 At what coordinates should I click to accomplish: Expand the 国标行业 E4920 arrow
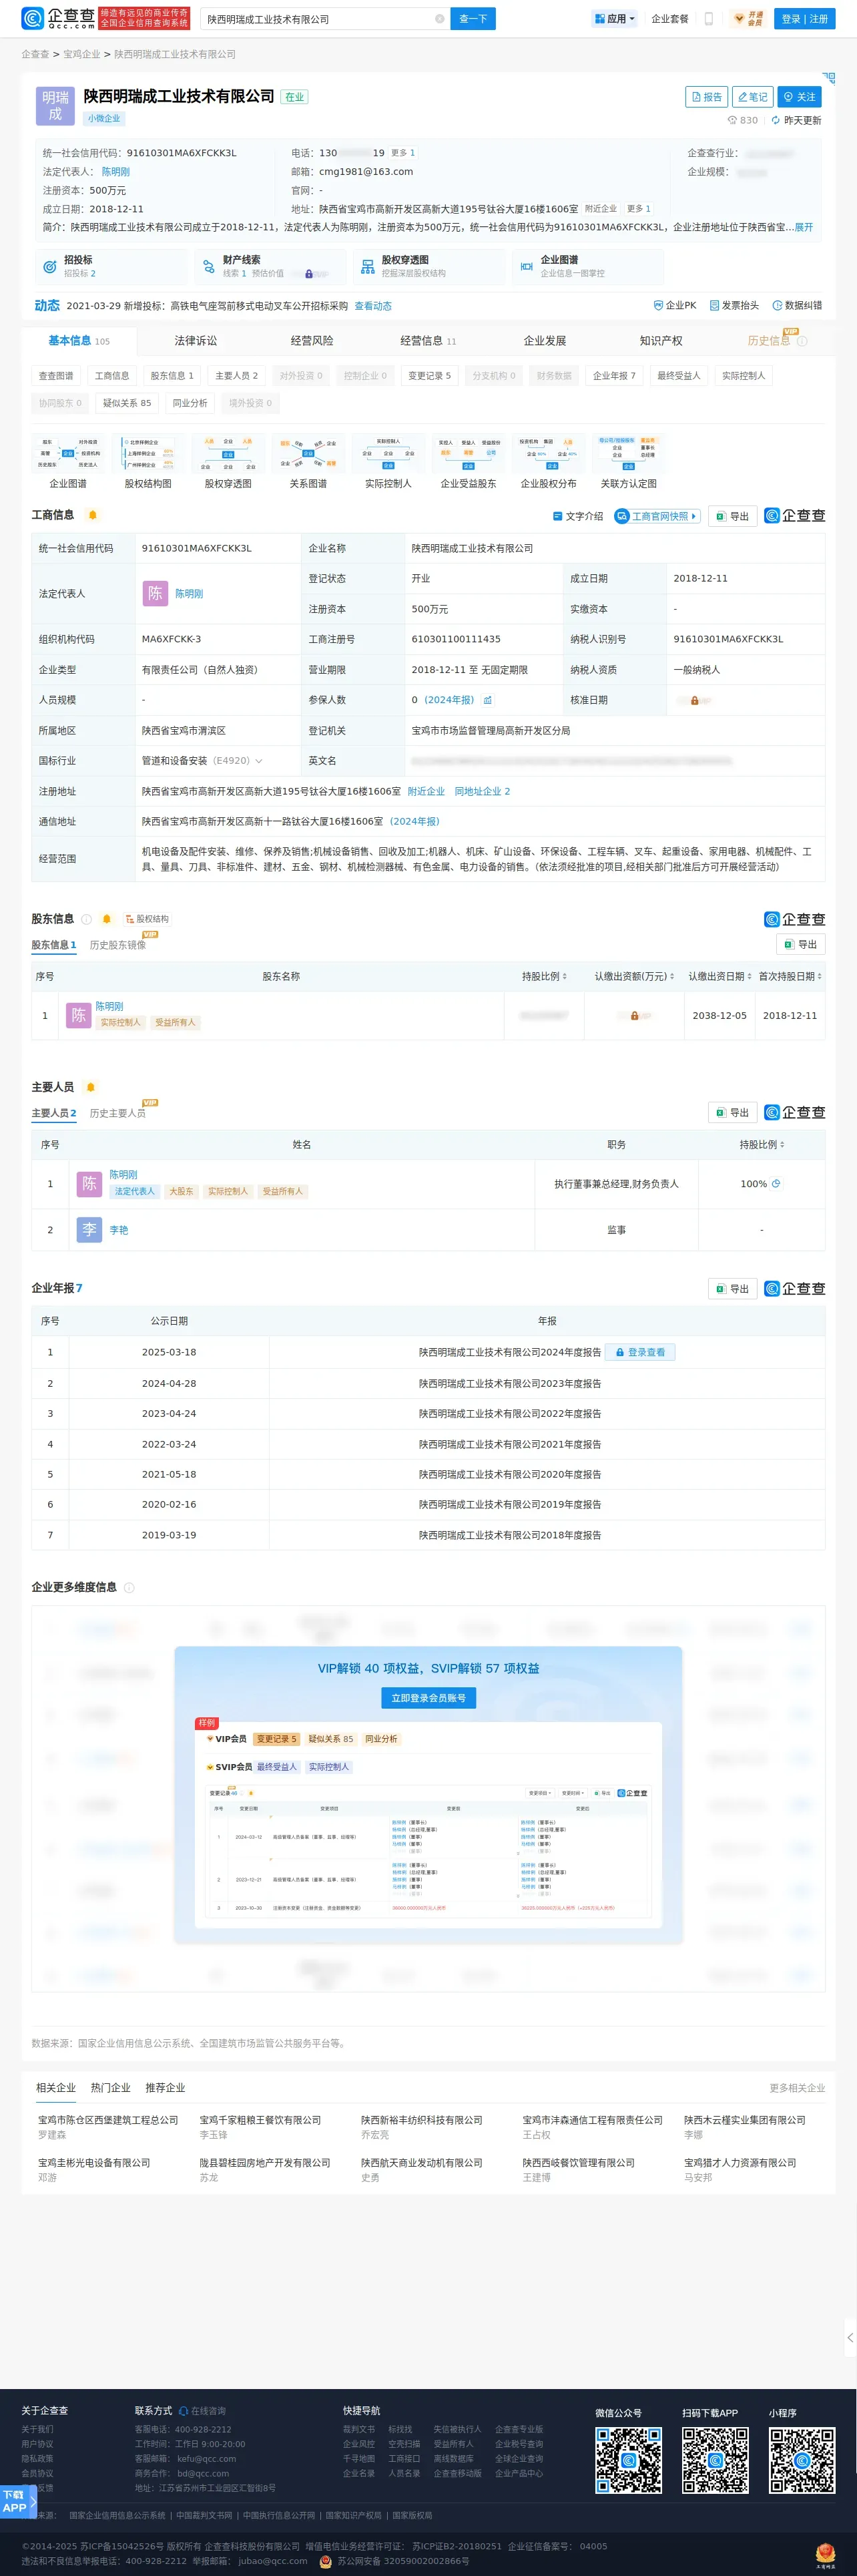(x=259, y=761)
